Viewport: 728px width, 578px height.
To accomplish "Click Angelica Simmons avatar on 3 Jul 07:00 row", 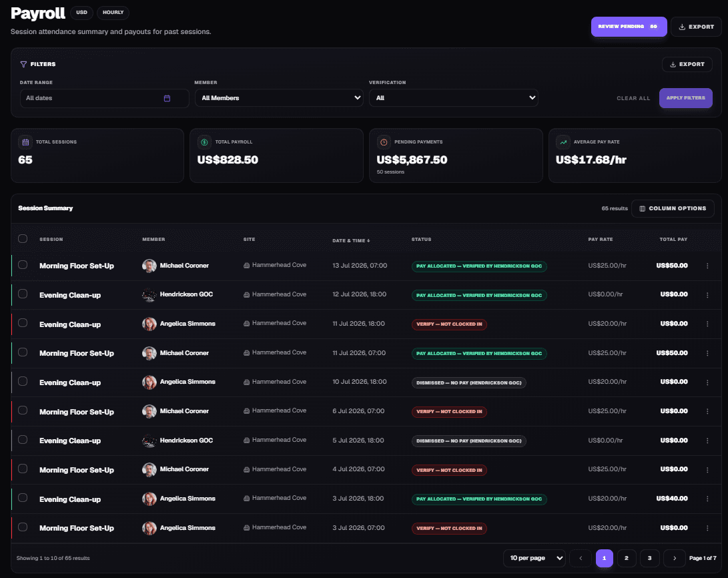I will [x=149, y=528].
